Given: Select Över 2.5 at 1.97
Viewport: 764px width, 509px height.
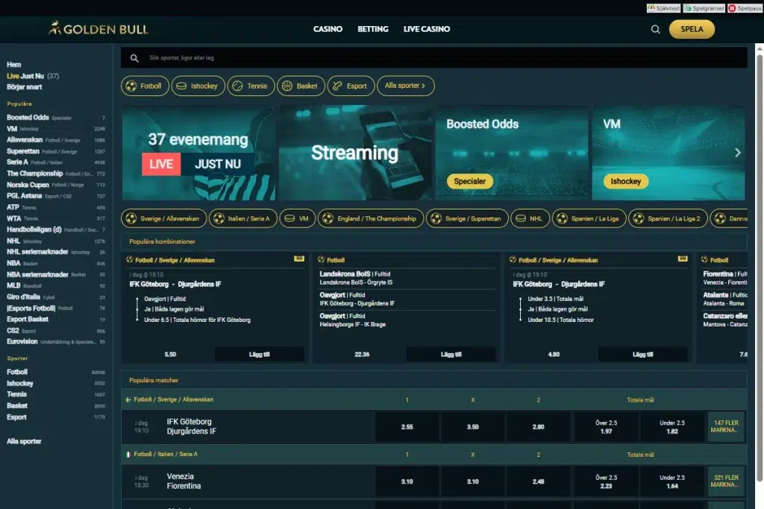Looking at the screenshot, I should coord(606,427).
